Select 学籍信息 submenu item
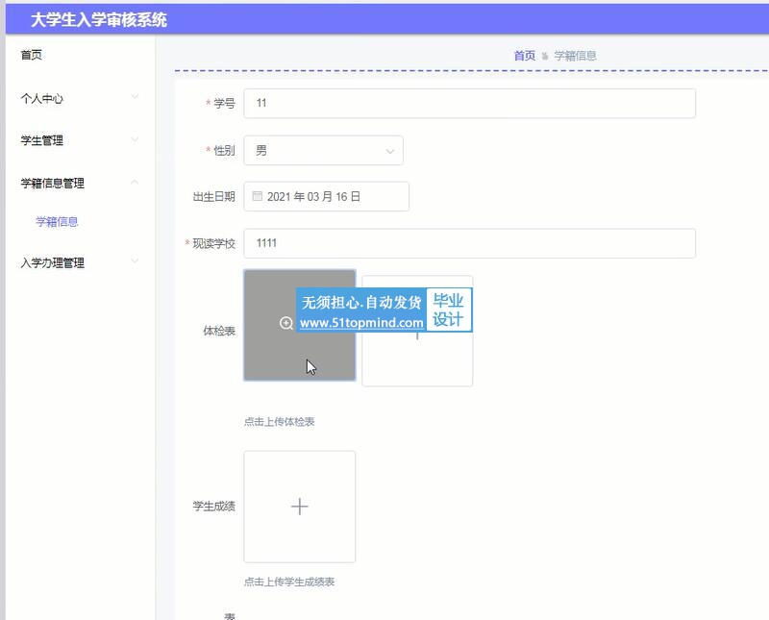Viewport: 769px width, 620px height. pos(57,221)
